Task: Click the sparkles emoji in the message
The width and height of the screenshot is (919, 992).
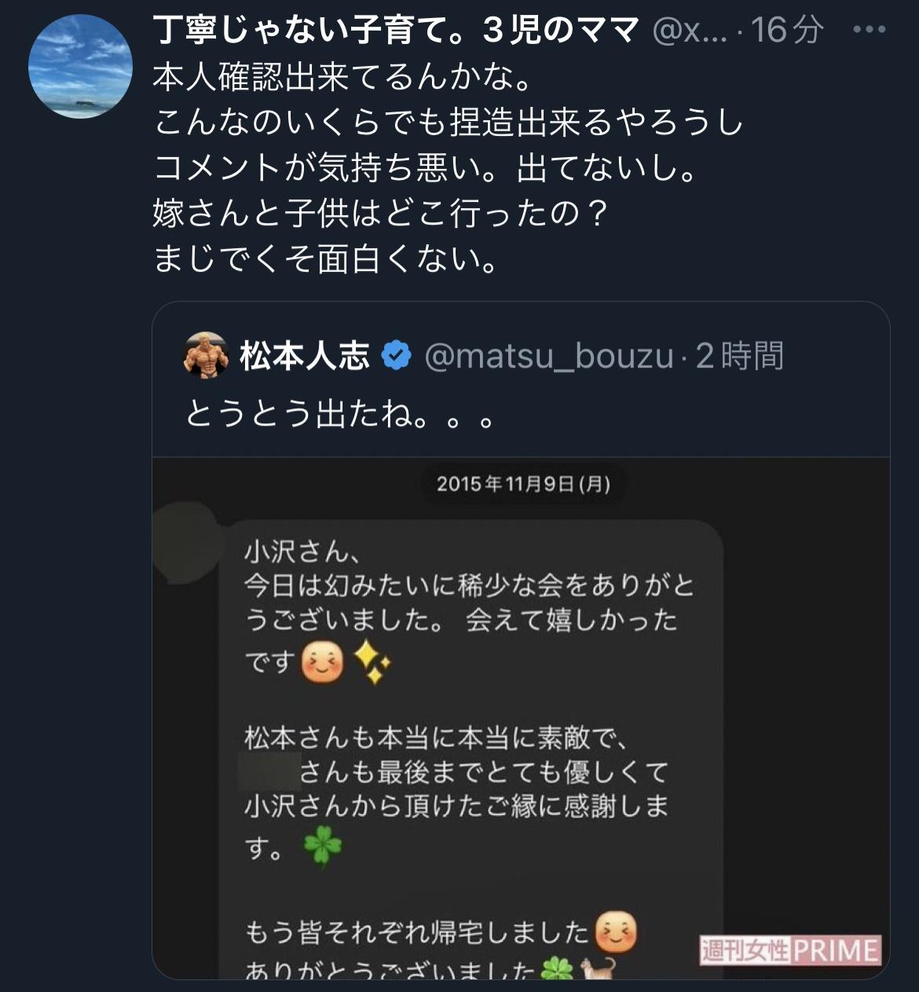Action: [372, 661]
